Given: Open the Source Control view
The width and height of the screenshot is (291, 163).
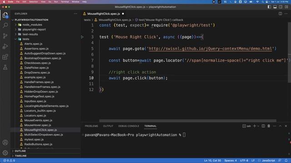Looking at the screenshot, I should 5,36.
